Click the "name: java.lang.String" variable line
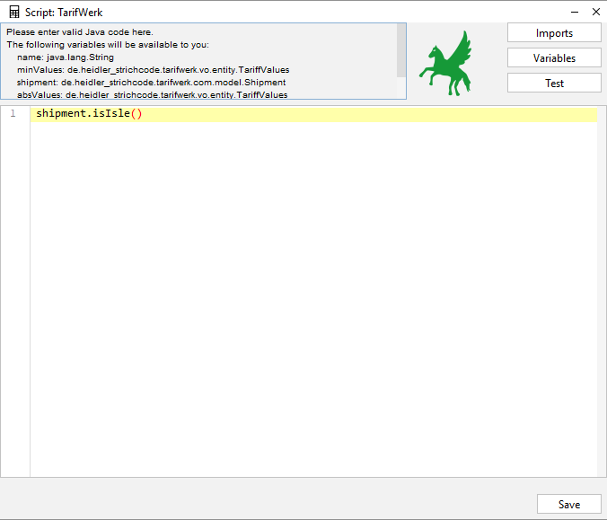The image size is (607, 520). pos(66,57)
